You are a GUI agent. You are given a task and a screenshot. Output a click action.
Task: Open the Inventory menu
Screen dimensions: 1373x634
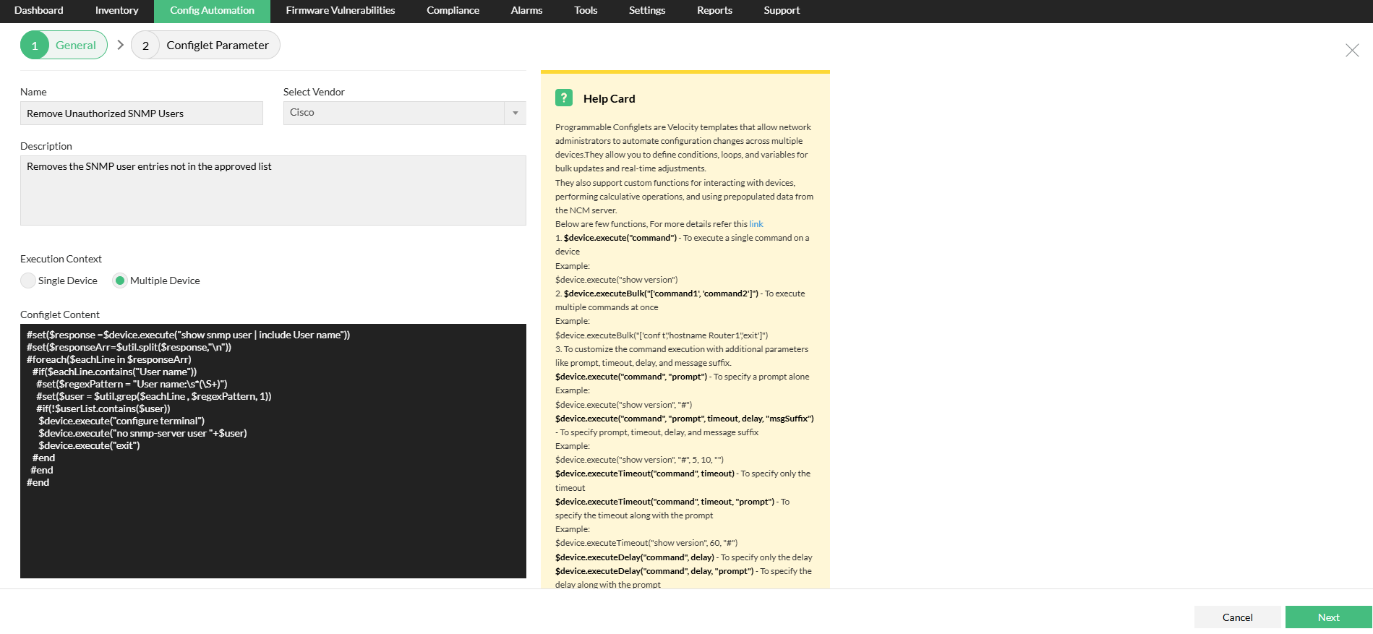[x=116, y=11]
